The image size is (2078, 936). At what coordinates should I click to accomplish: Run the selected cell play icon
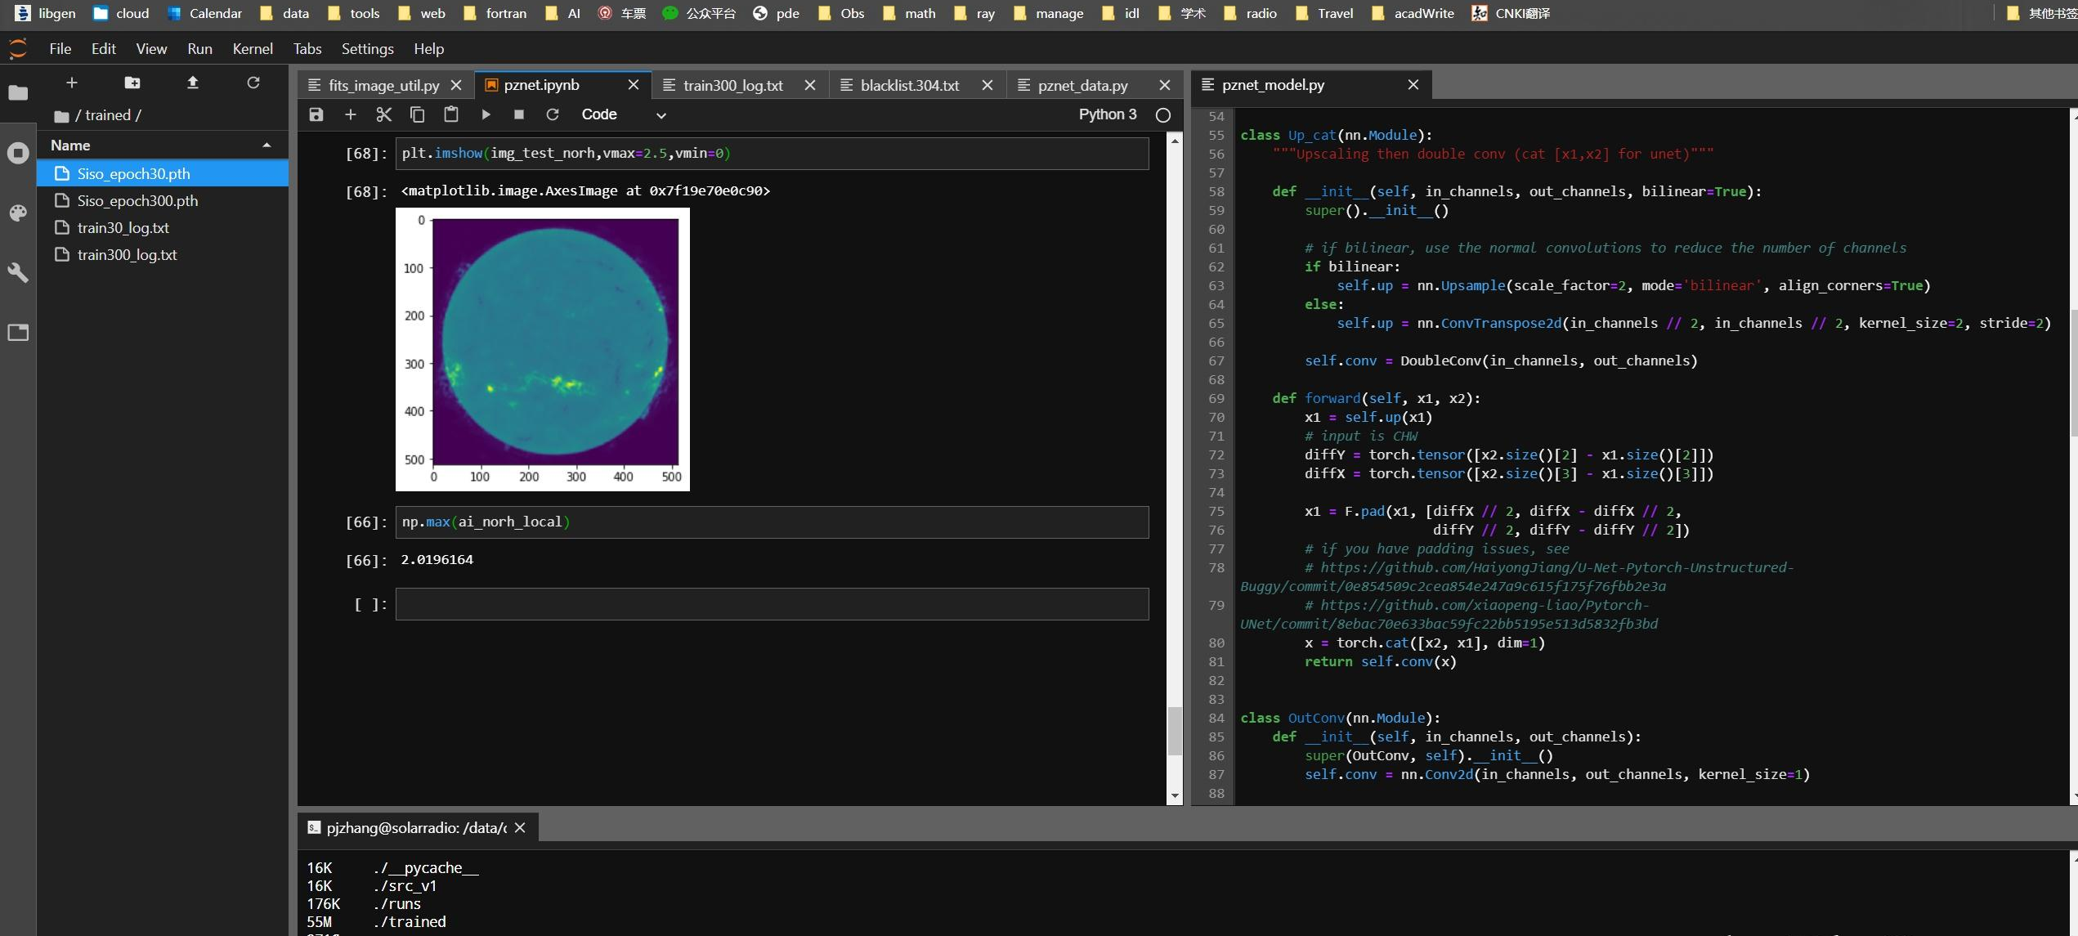pos(486,114)
